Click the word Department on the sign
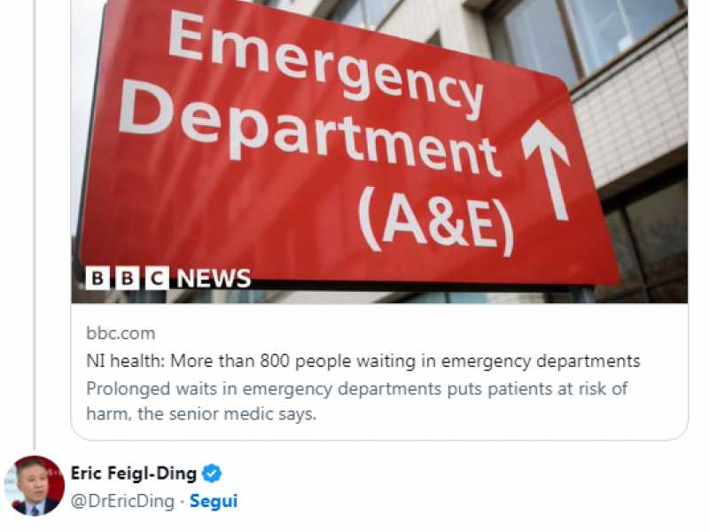 [308, 130]
